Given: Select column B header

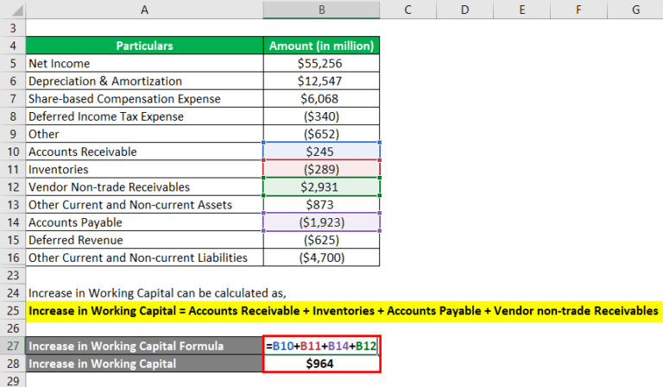Looking at the screenshot, I should point(321,9).
